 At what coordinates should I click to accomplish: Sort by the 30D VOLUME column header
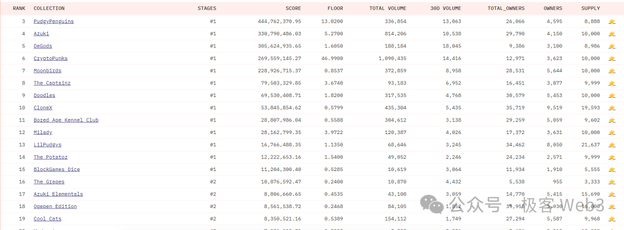445,8
